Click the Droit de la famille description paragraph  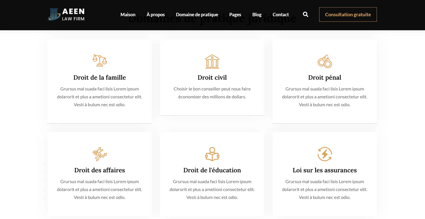coord(100,97)
